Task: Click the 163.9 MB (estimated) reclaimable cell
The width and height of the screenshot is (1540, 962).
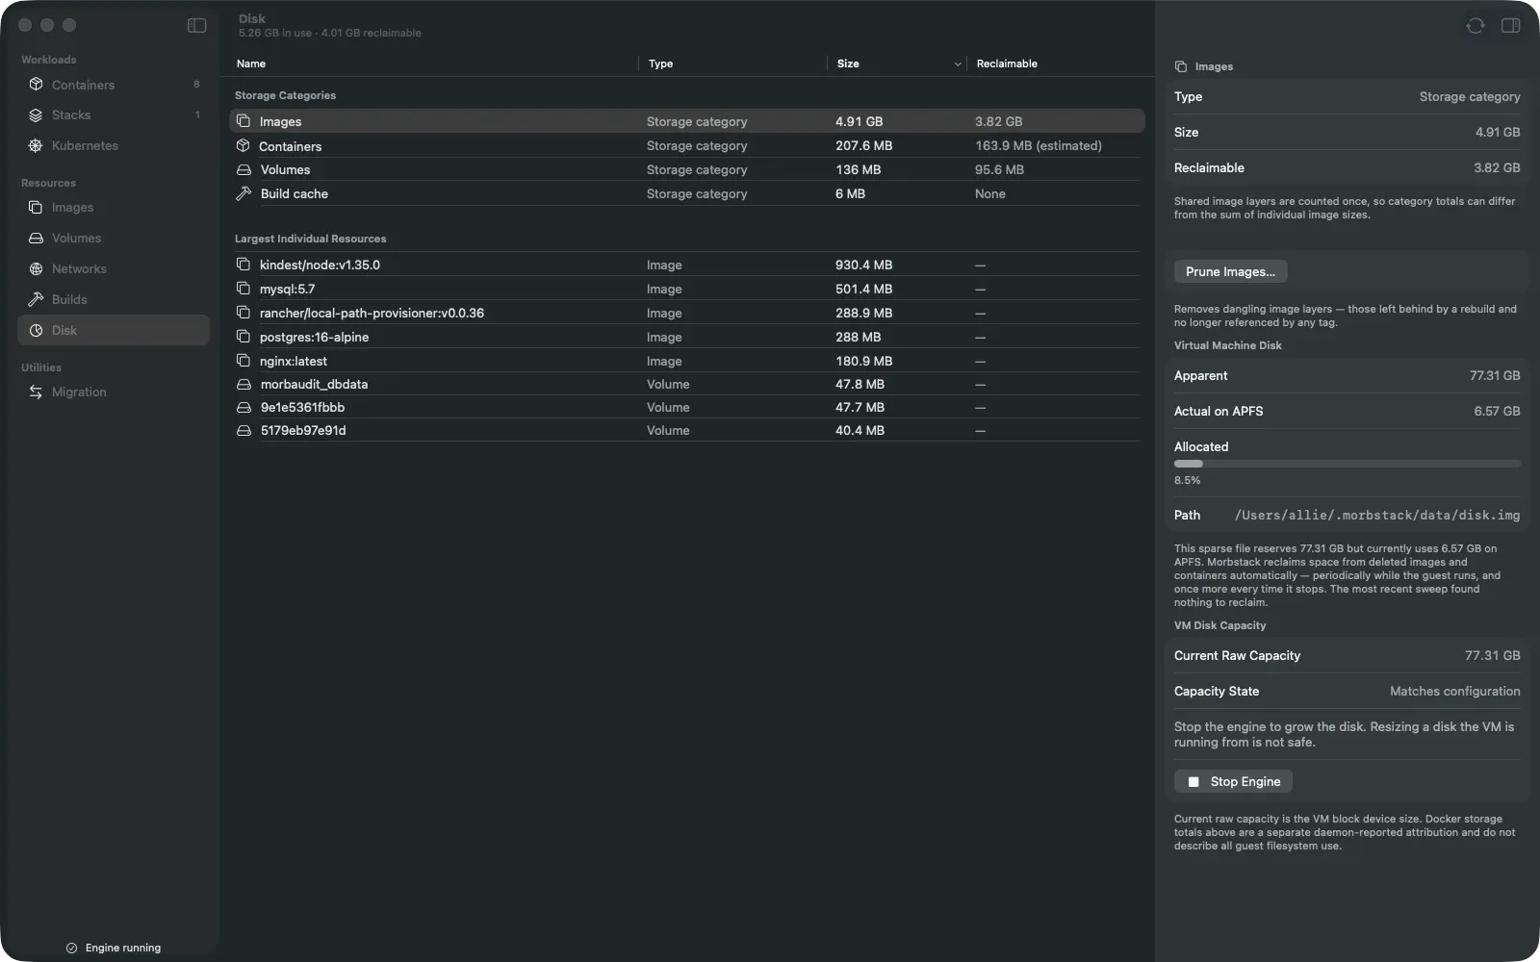Action: click(x=1039, y=145)
